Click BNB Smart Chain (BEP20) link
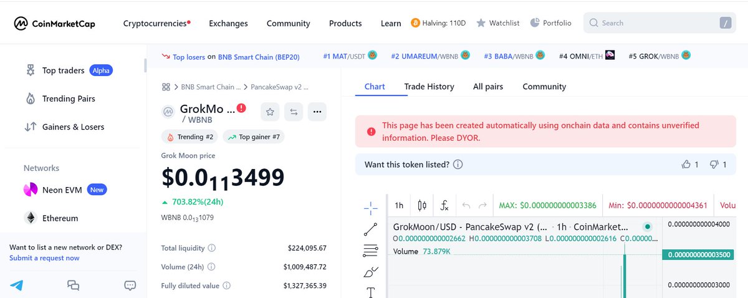Screen dimensions: 748x298 click(259, 57)
